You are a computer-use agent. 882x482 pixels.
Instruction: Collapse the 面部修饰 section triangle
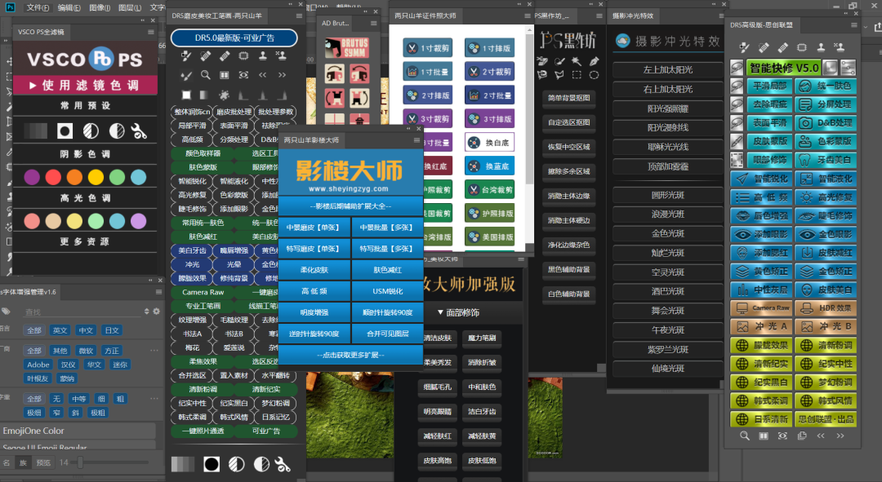pos(440,312)
